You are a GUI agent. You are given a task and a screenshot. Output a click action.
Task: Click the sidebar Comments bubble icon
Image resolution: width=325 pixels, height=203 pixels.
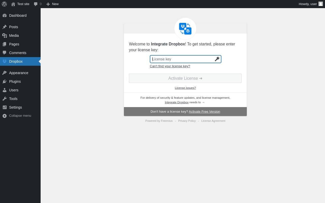point(5,53)
